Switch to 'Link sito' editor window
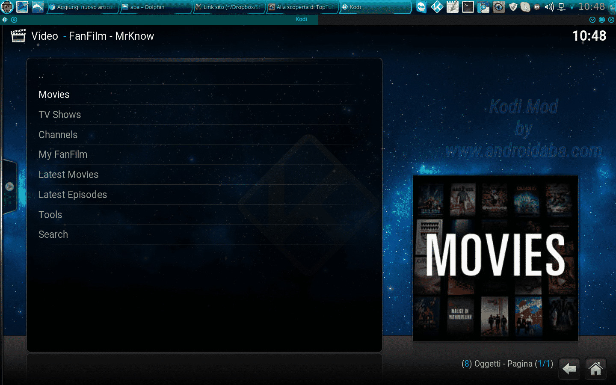 pyautogui.click(x=229, y=7)
